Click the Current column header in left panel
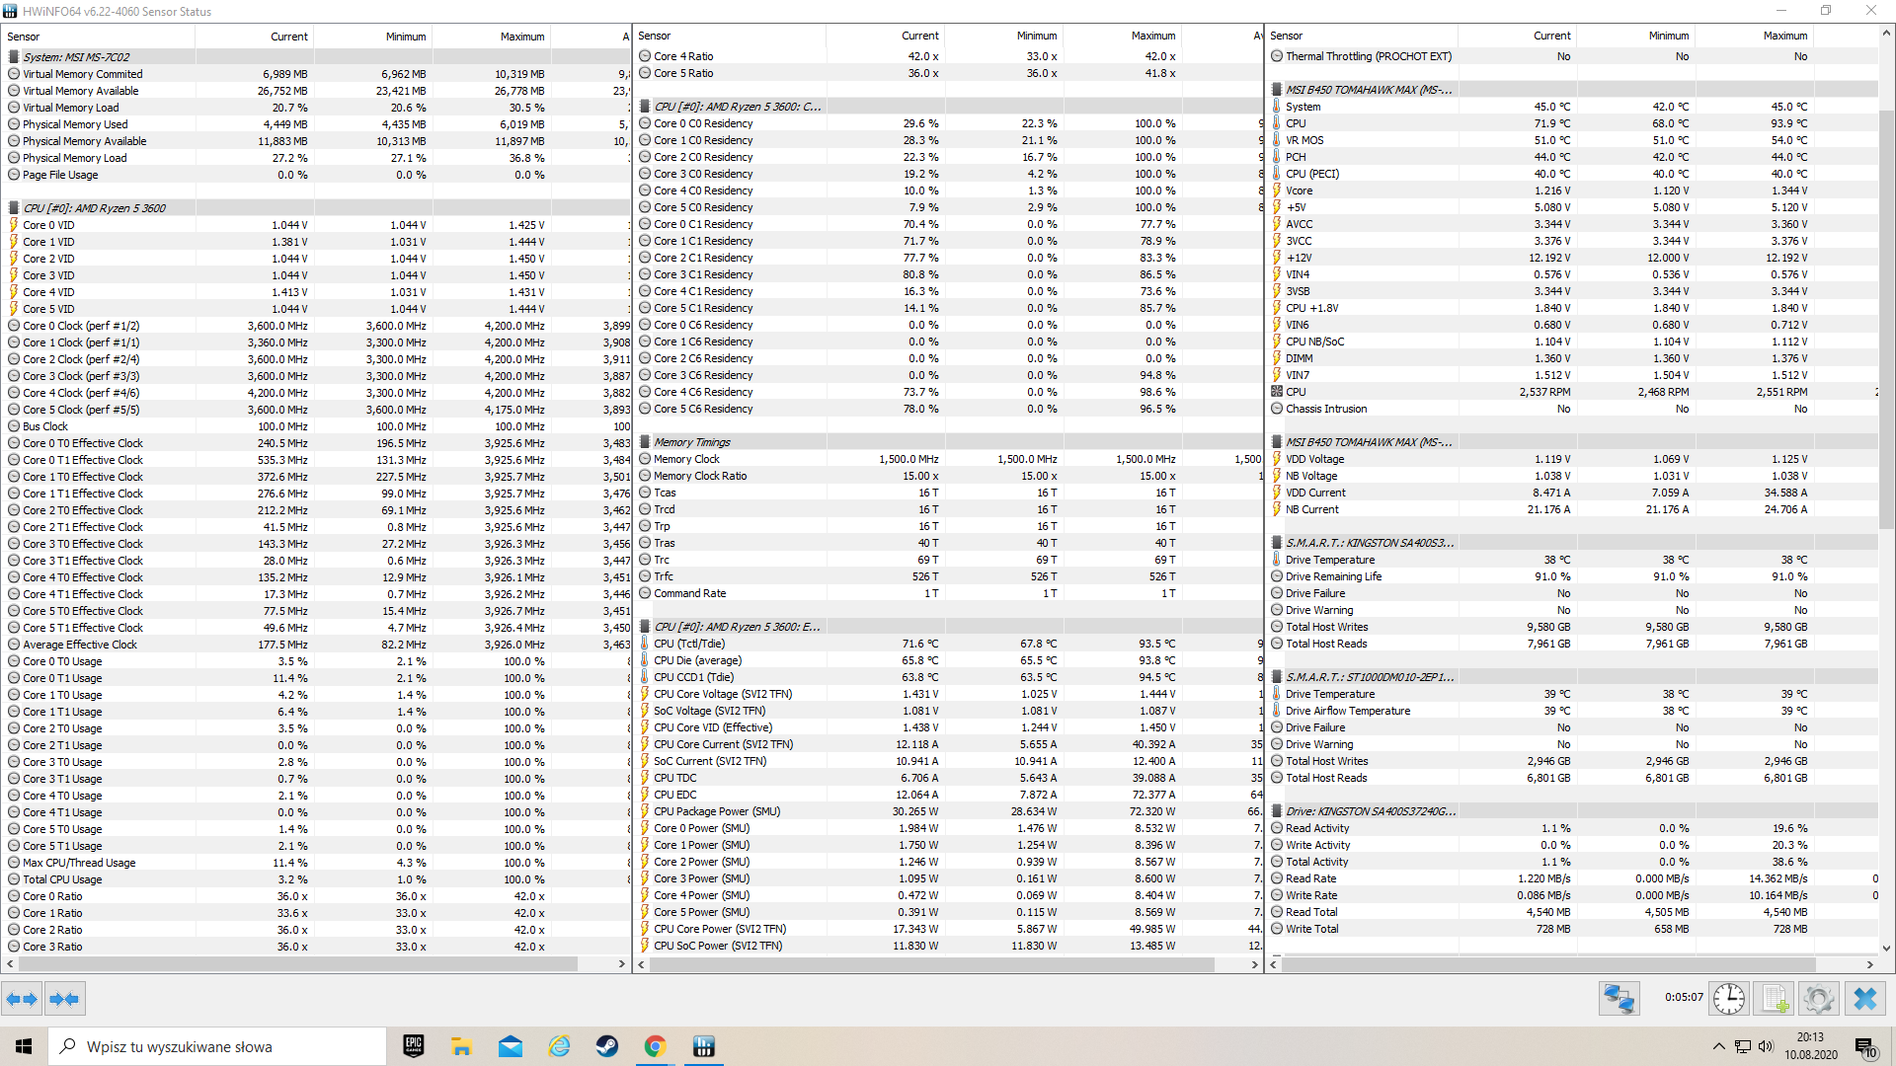The image size is (1896, 1066). [x=254, y=37]
